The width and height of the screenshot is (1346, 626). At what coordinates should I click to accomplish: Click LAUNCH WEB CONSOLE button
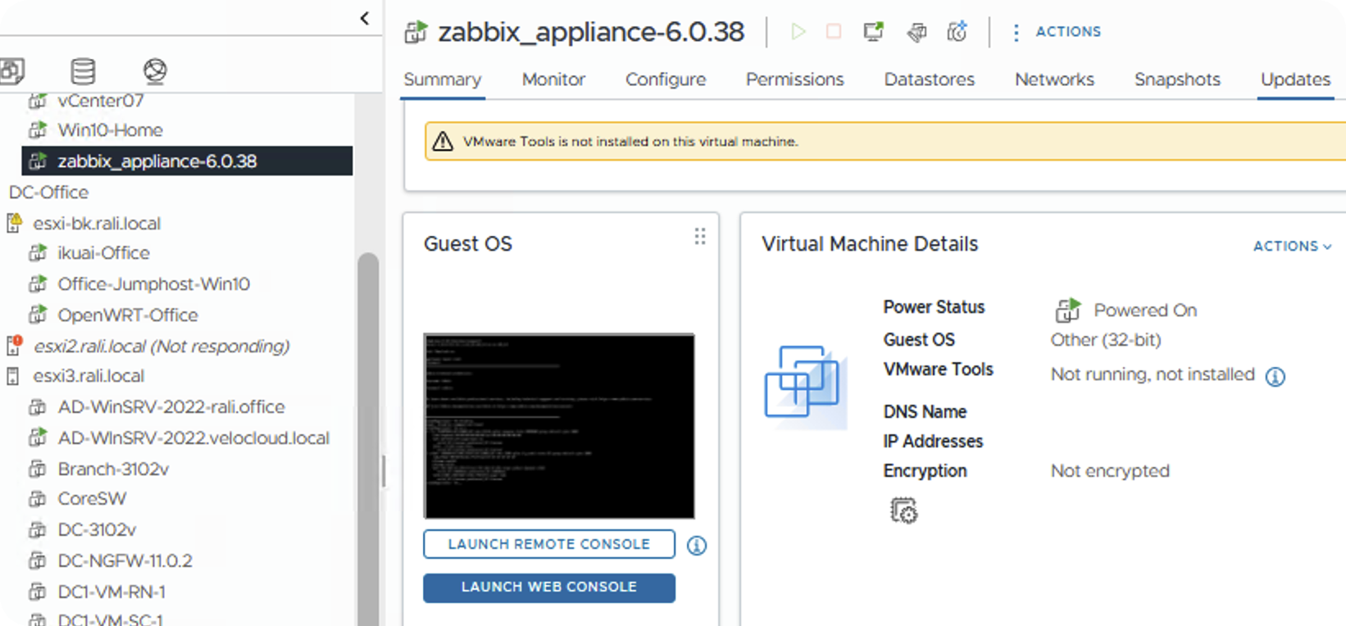click(549, 587)
